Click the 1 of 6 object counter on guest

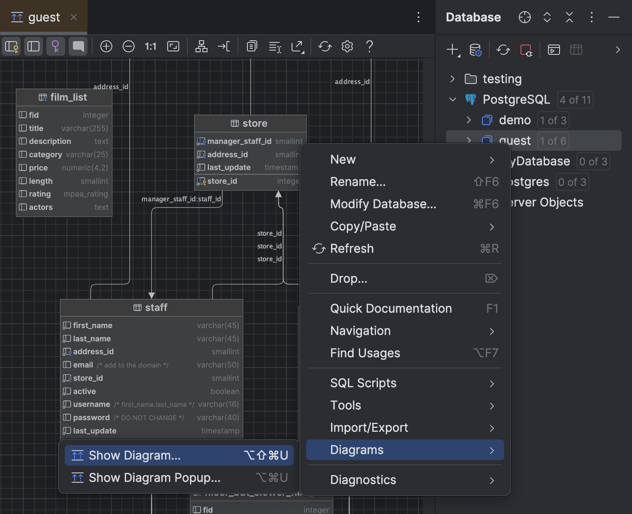coord(553,140)
